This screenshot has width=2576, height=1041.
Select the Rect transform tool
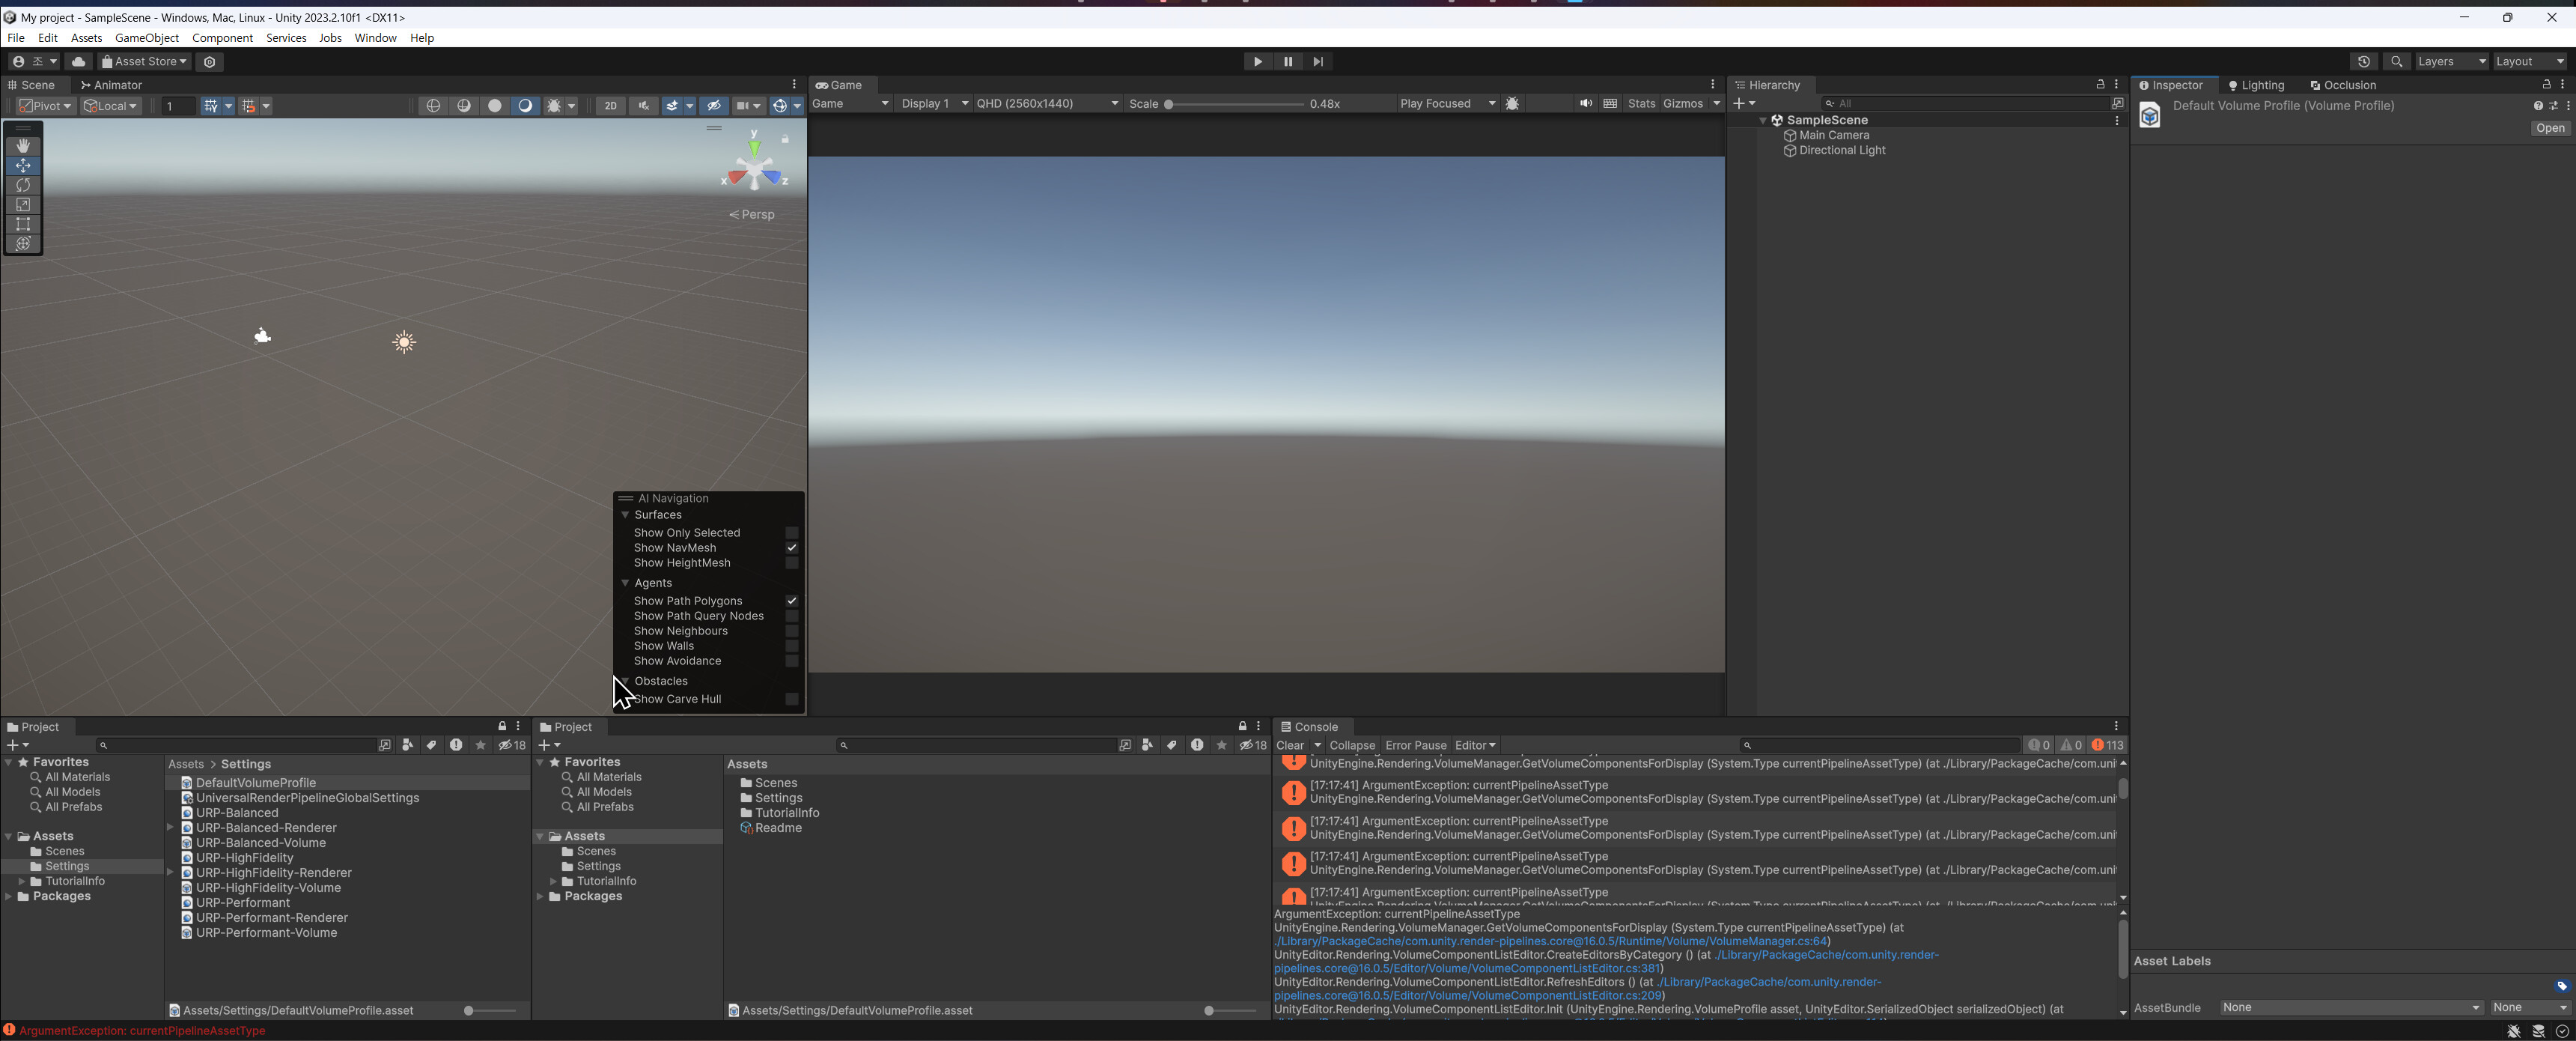click(x=23, y=224)
